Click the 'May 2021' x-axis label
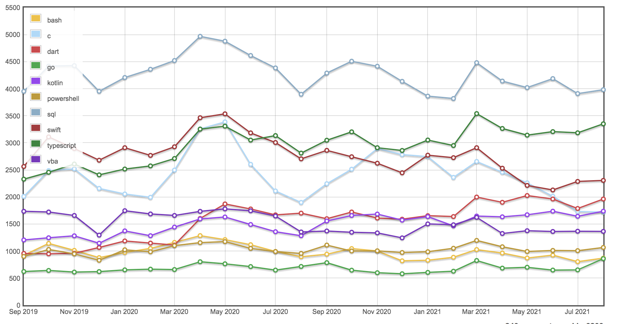This screenshot has width=624, height=324. click(x=527, y=312)
